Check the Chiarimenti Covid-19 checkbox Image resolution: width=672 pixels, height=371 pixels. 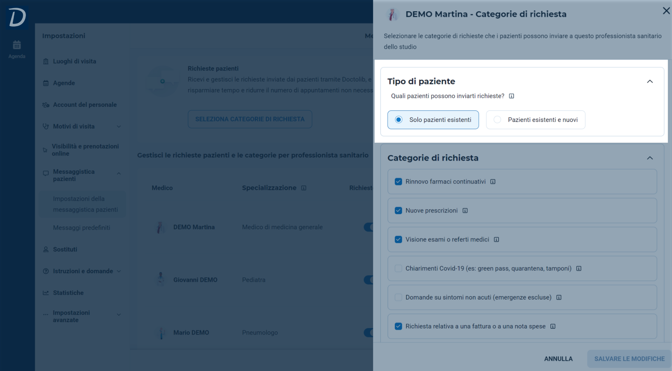(x=398, y=268)
